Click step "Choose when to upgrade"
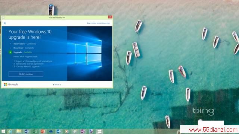 click(27, 66)
